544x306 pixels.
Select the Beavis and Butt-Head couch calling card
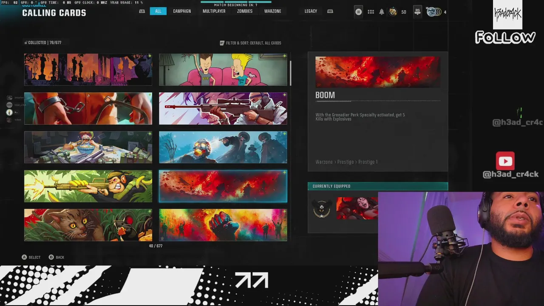click(x=223, y=70)
